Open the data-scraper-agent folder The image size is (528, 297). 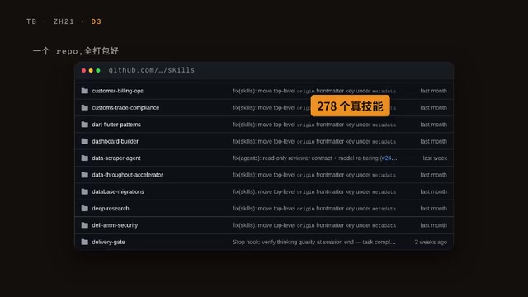tap(116, 158)
